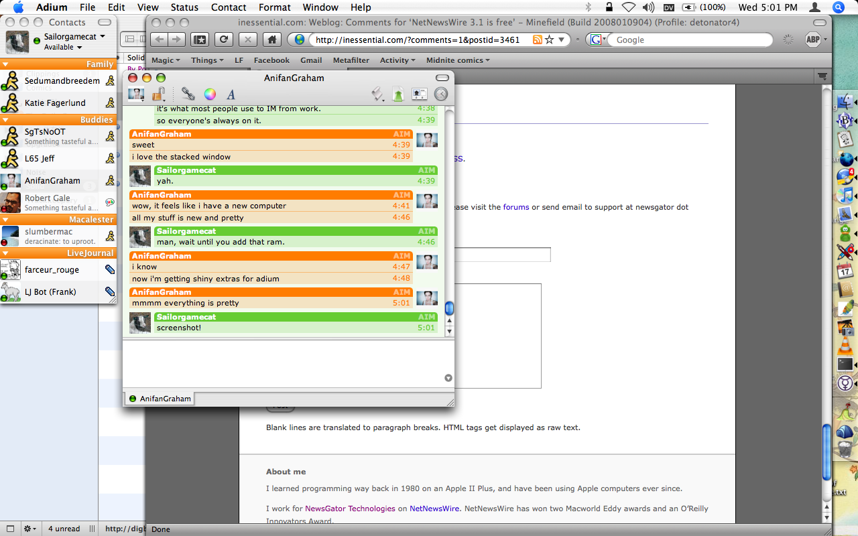The width and height of the screenshot is (858, 536).
Task: Click the green send file arrow icon
Action: pos(399,94)
